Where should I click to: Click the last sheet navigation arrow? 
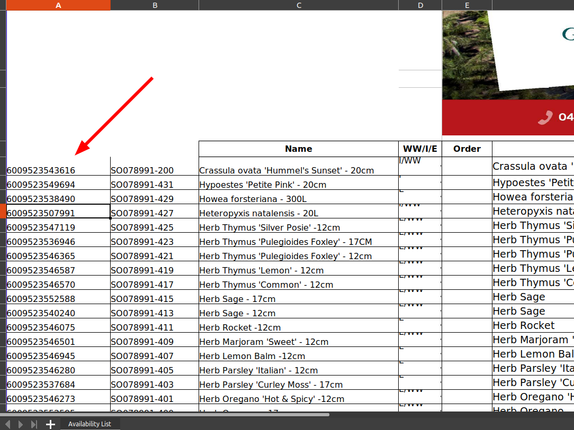(x=34, y=424)
